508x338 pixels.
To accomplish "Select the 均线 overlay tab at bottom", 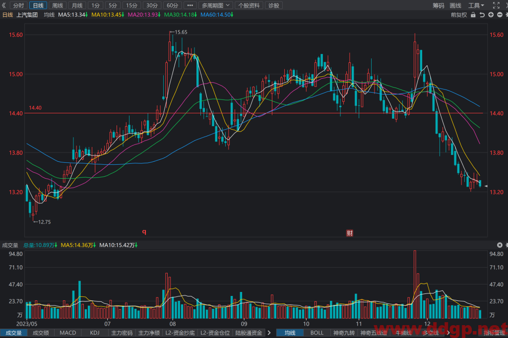I will point(290,333).
